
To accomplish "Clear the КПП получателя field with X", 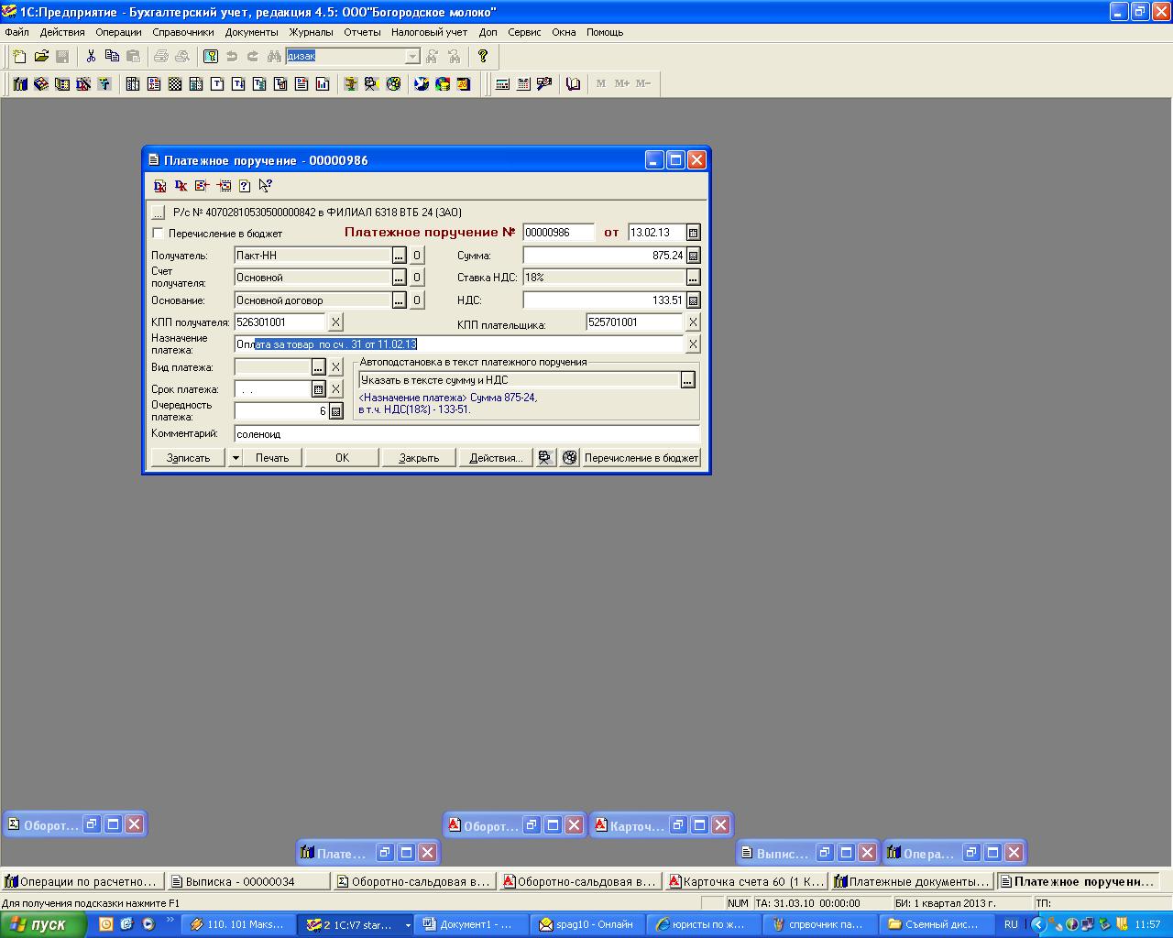I will click(x=335, y=322).
